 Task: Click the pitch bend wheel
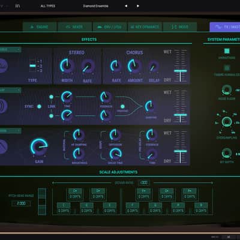click(x=42, y=202)
